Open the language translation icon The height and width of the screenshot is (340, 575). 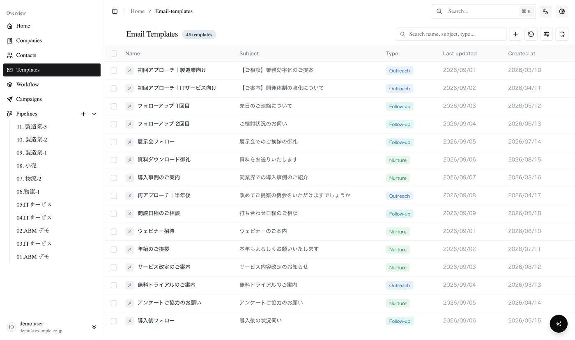pyautogui.click(x=545, y=11)
